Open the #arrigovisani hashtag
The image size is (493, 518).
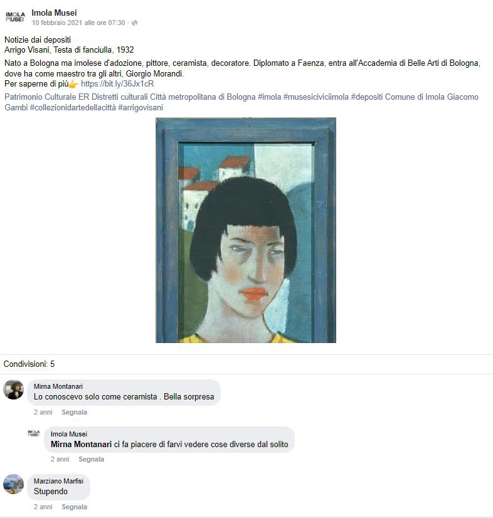point(140,107)
